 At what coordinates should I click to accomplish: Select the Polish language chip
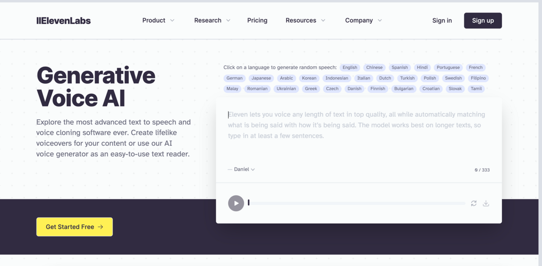(430, 78)
